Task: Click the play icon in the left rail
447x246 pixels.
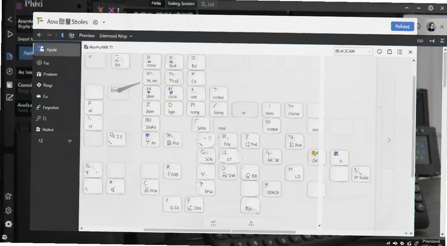Action: click(9, 34)
